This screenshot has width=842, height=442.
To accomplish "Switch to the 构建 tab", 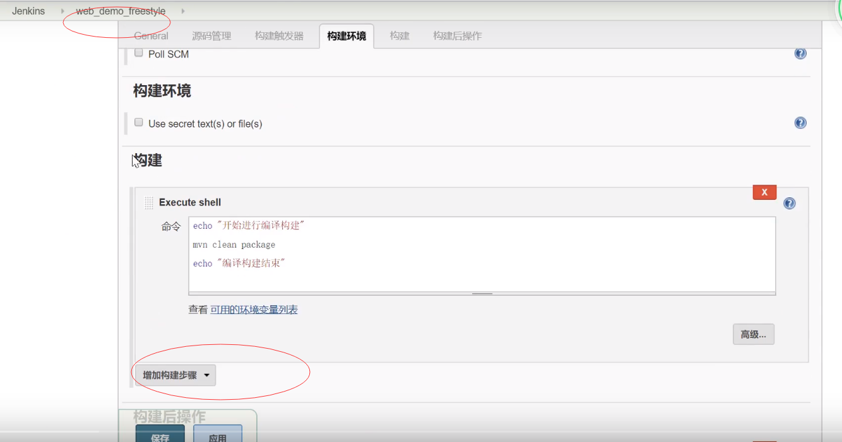I will (400, 36).
